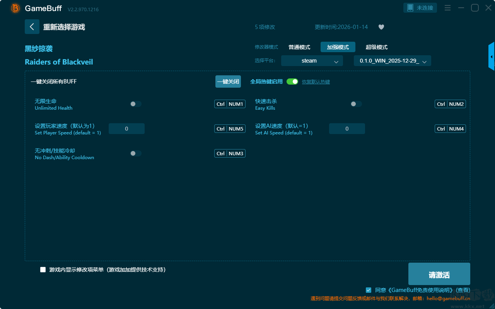
Task: Open the steam platform dropdown
Action: pyautogui.click(x=312, y=61)
